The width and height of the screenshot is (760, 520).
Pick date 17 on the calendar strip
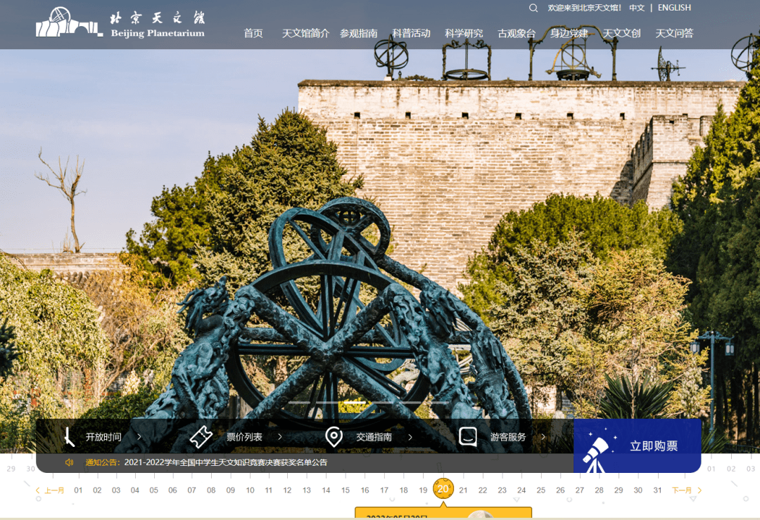click(x=384, y=490)
